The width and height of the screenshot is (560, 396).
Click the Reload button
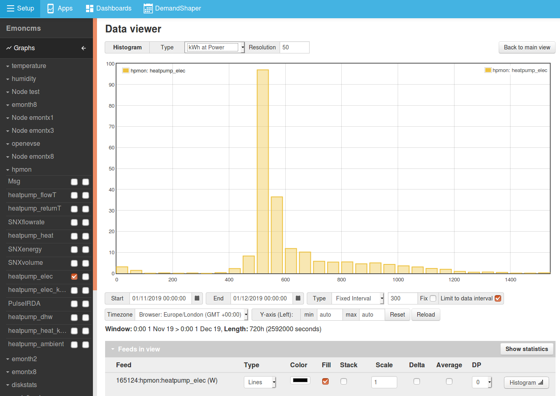coord(426,315)
